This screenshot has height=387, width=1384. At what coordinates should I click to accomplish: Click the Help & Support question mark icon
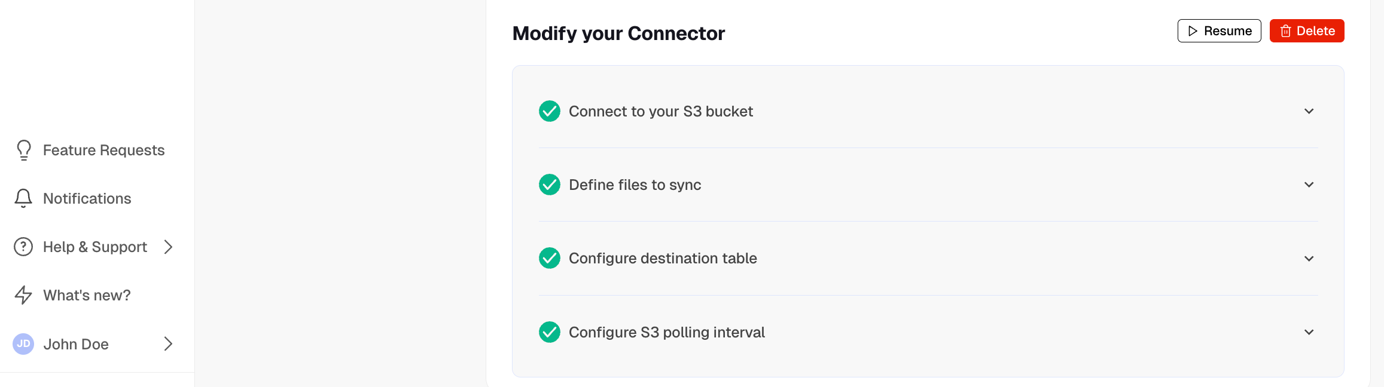click(x=22, y=247)
